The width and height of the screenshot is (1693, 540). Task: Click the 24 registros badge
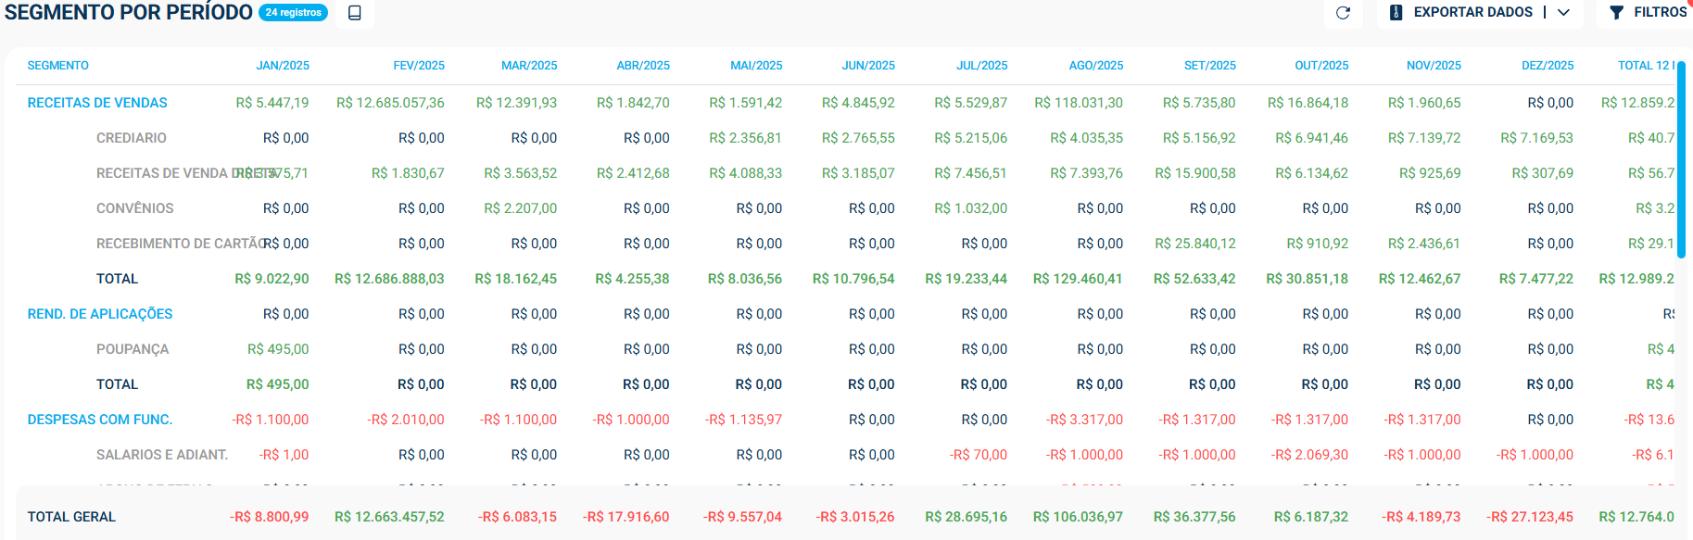tap(293, 13)
